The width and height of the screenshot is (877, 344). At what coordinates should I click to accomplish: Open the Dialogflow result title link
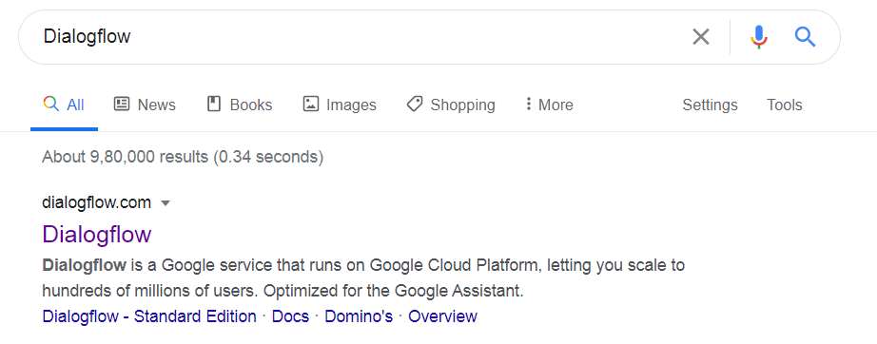(97, 234)
